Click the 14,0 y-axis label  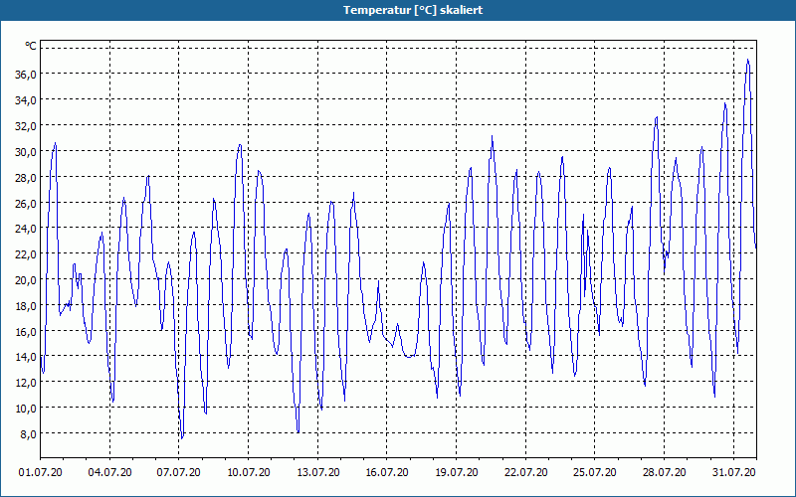(25, 357)
